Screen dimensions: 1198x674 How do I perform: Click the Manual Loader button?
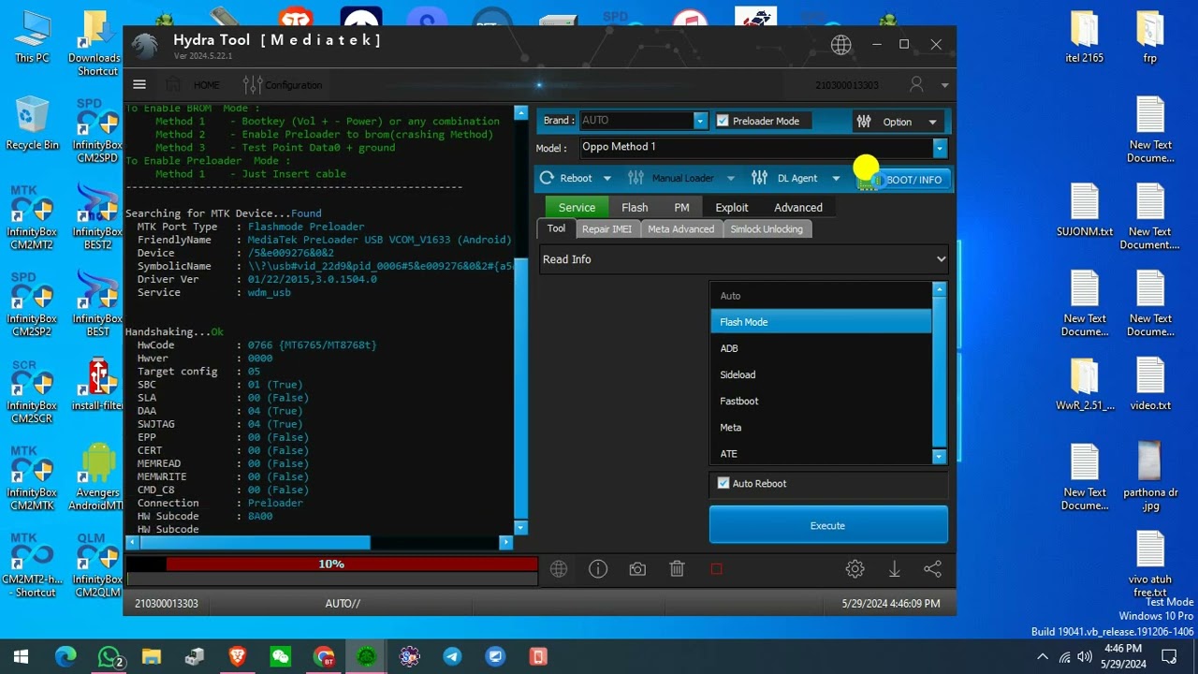673,178
